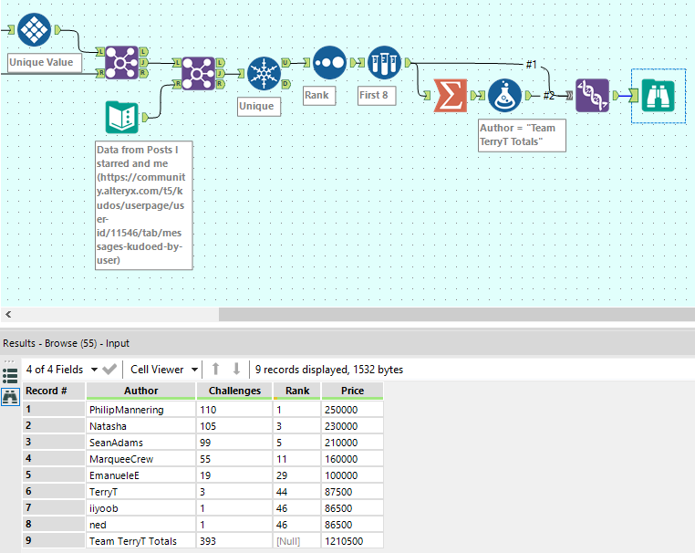Select the Formula flask tool
695x553 pixels.
point(505,95)
